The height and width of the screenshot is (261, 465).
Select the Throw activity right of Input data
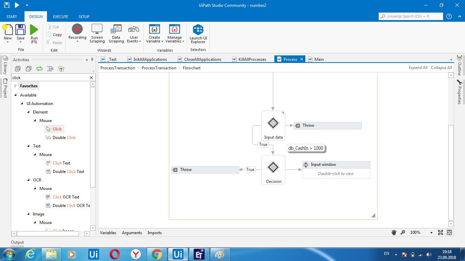[x=328, y=125]
